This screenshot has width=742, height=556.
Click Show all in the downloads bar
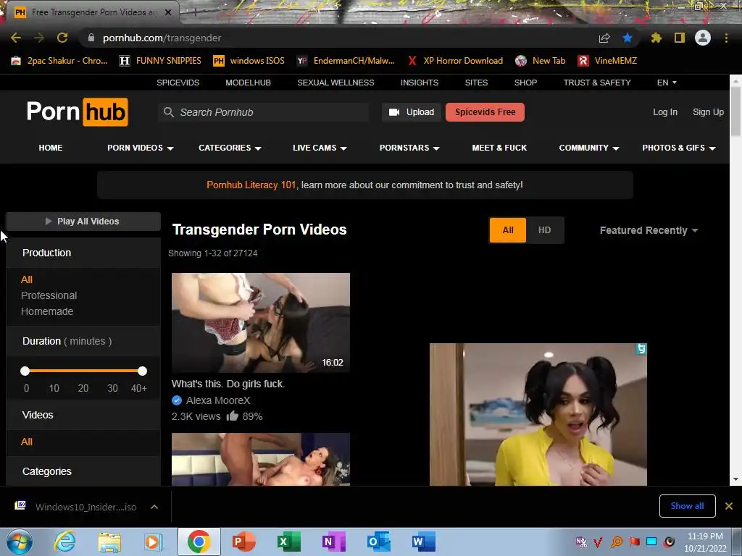[x=687, y=506]
